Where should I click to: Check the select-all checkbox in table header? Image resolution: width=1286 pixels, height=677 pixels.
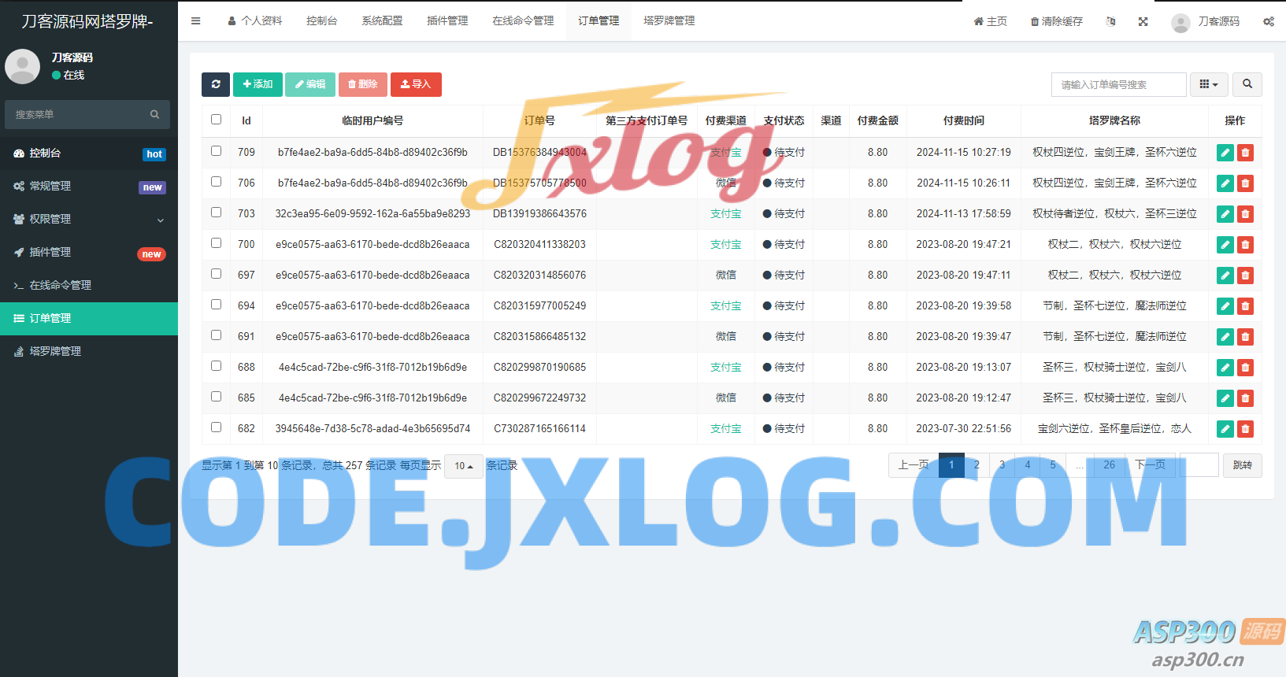point(216,120)
